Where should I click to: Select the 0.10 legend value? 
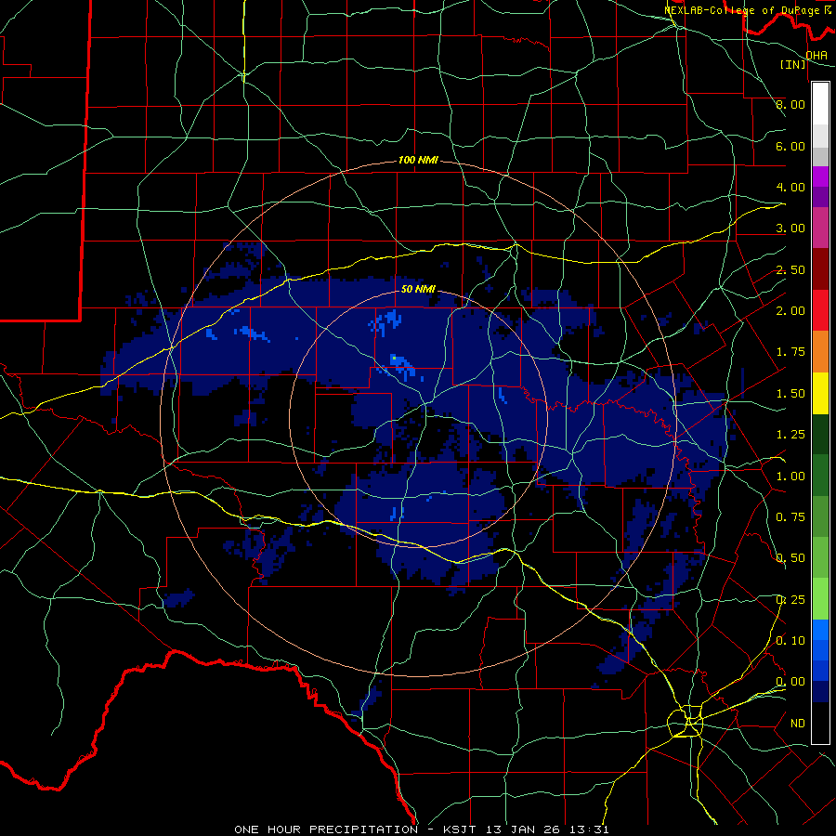(790, 641)
